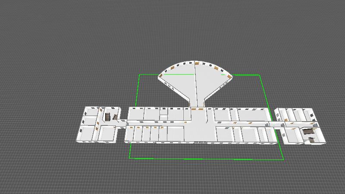345x194 pixels.
Task: Click the corridor linking main building to right wing
Action: (x=273, y=125)
